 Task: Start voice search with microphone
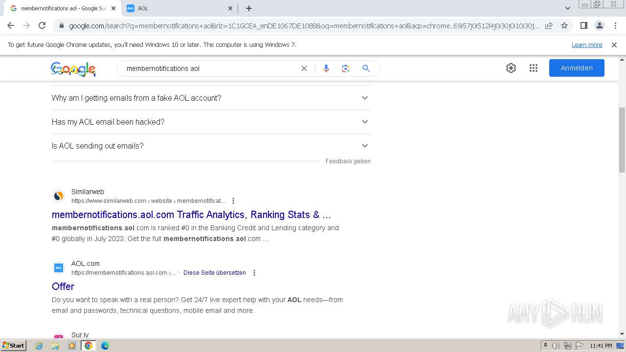click(326, 68)
